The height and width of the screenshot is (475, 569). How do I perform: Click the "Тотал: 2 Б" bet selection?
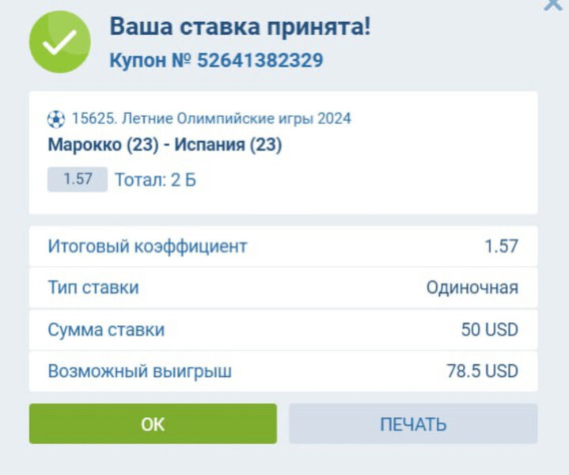155,180
